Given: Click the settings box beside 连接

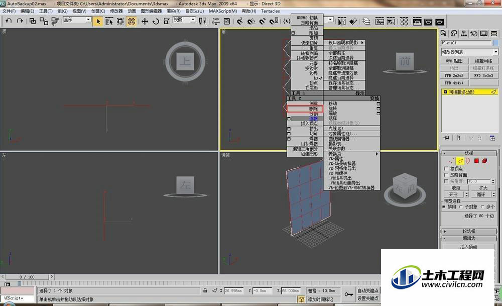Looking at the screenshot, I should pos(289,119).
